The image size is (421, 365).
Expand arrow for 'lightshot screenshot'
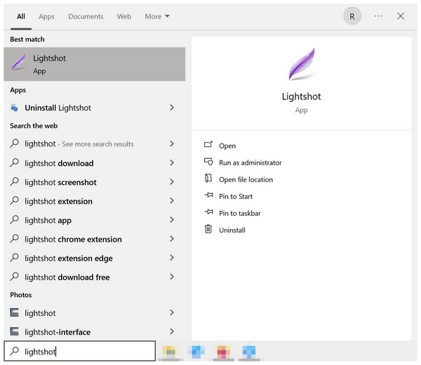[x=172, y=181]
